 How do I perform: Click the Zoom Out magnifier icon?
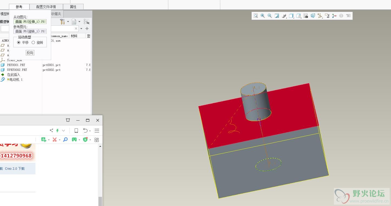click(270, 16)
